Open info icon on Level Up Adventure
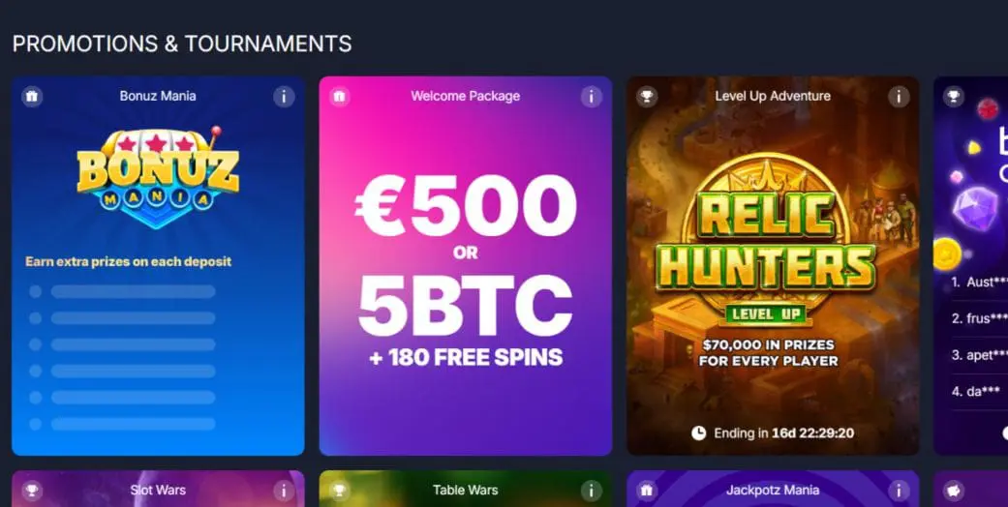The width and height of the screenshot is (1008, 507). click(898, 97)
